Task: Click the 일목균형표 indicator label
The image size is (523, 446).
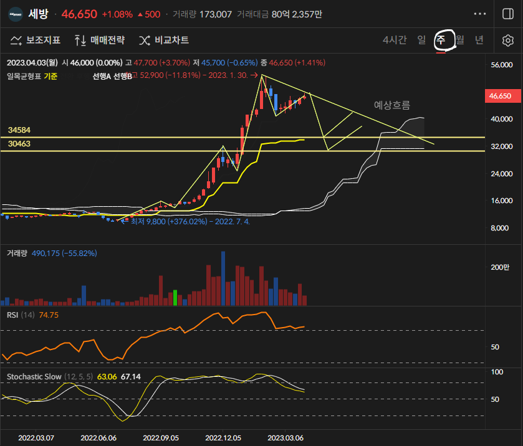Action: 24,77
